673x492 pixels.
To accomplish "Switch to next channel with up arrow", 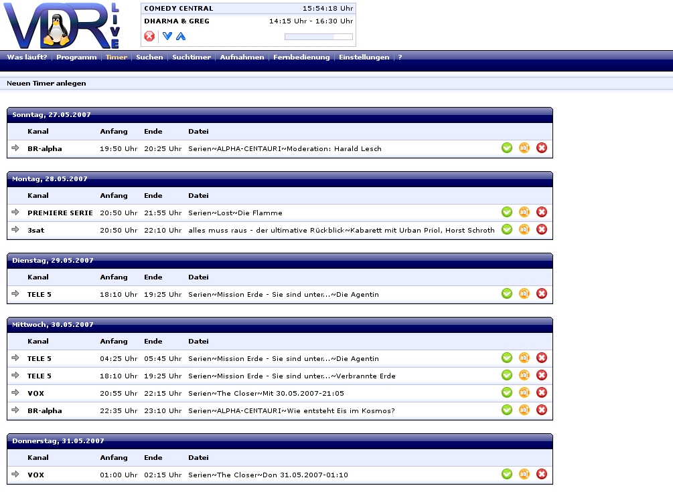I will pos(181,36).
